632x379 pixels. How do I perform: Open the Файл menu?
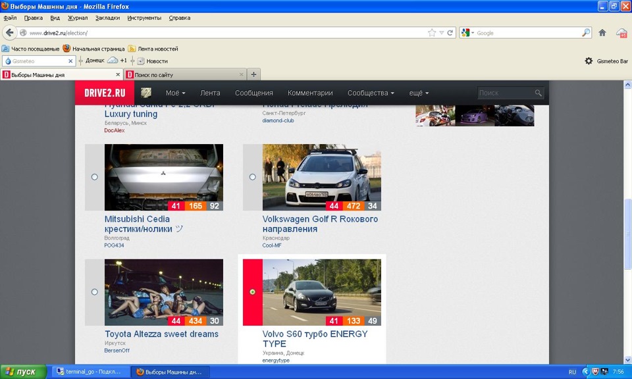point(10,18)
